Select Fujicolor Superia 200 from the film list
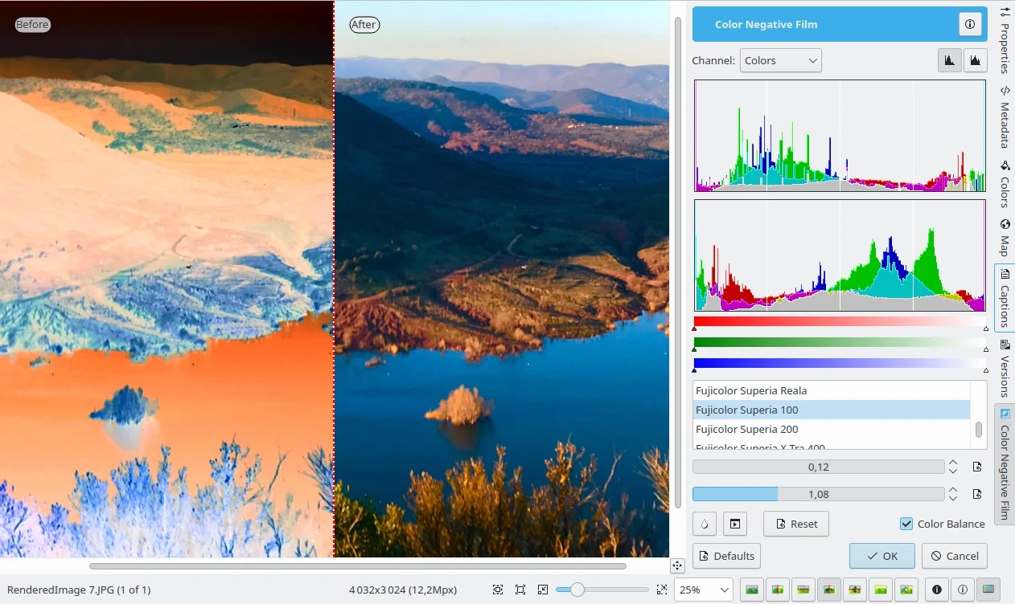Screen dimensions: 1015x604 747,429
